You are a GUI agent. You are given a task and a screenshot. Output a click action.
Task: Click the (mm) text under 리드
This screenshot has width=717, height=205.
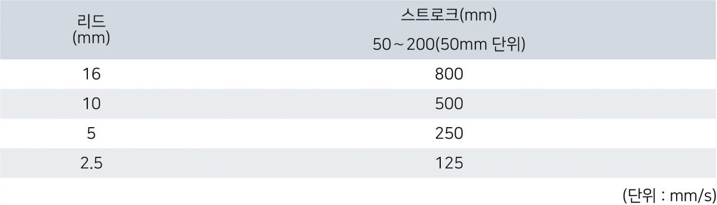tap(91, 38)
